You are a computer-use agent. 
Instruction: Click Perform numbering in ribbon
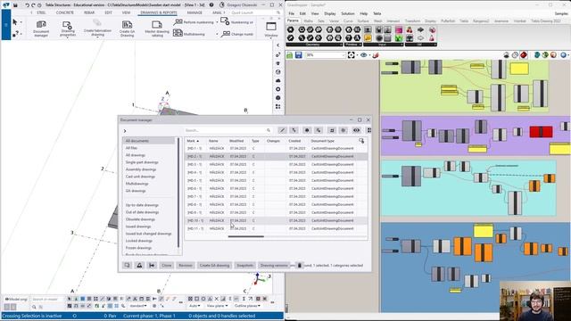194,22
